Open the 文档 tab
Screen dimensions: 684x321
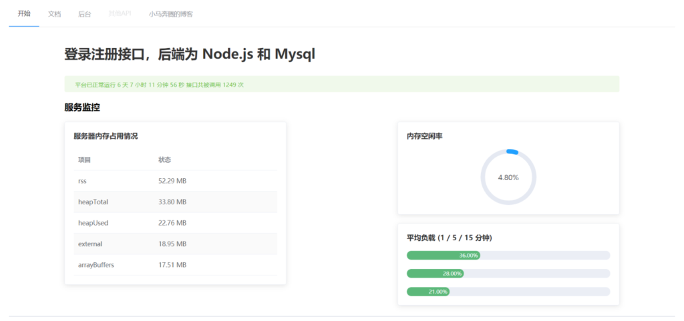coord(54,14)
